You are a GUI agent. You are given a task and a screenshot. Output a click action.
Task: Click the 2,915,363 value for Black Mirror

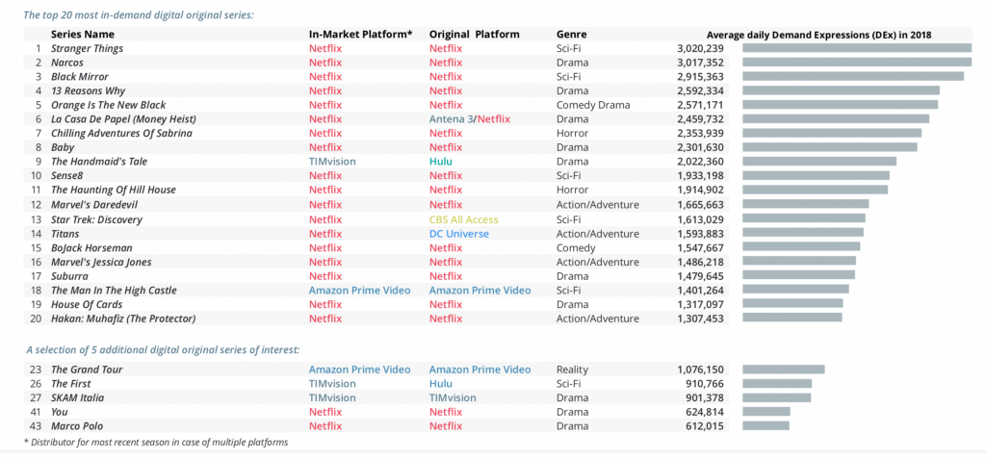click(701, 77)
